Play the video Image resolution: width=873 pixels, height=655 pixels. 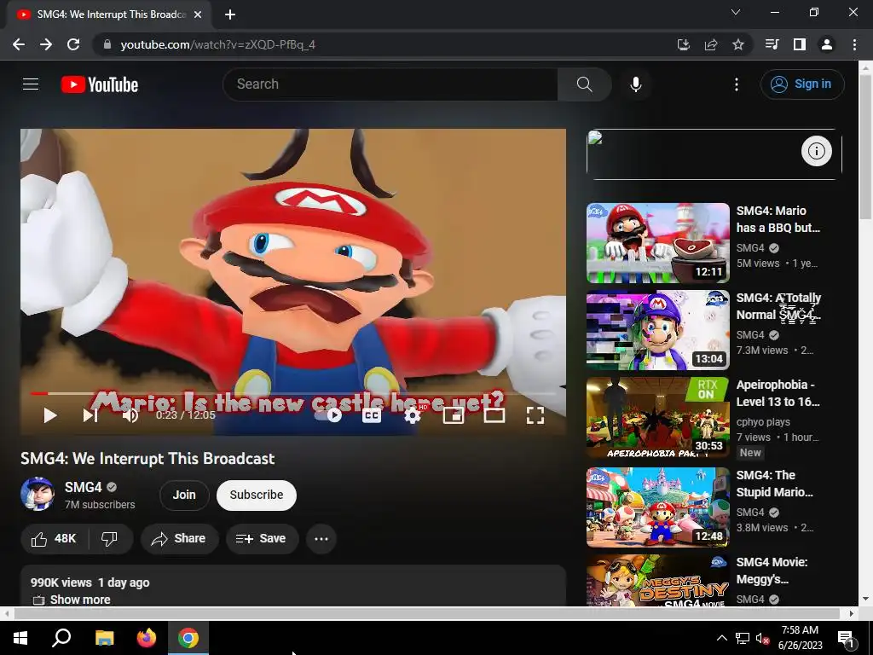pyautogui.click(x=50, y=415)
